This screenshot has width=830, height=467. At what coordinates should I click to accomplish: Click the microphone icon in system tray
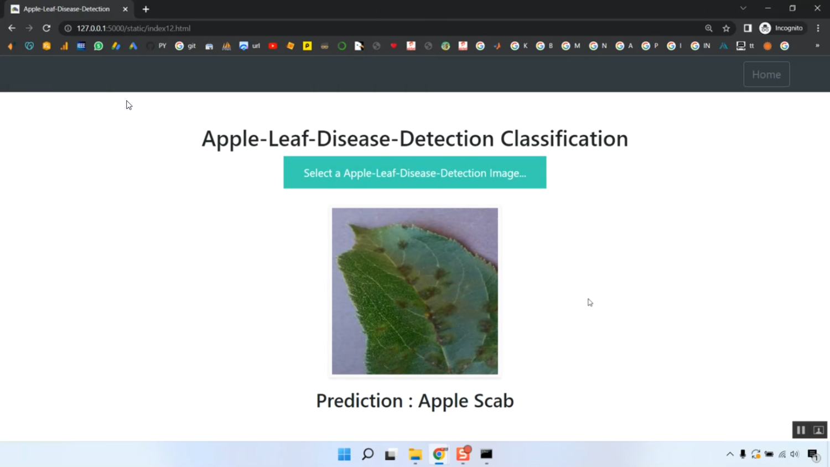click(x=743, y=454)
